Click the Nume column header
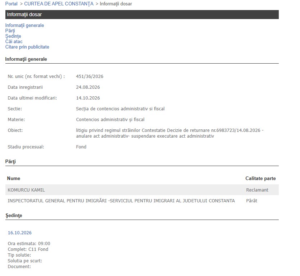 coord(14,178)
